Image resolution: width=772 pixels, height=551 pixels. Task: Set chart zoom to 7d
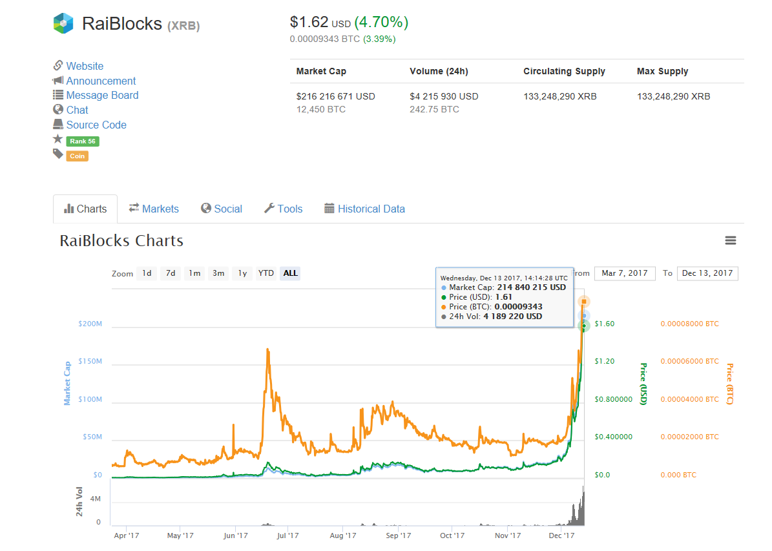171,273
